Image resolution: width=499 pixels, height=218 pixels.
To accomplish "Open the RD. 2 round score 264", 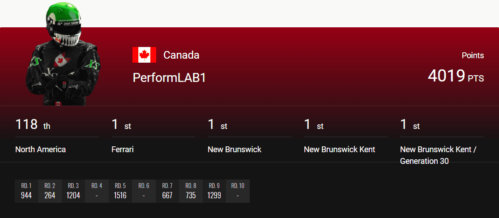I will tap(50, 191).
